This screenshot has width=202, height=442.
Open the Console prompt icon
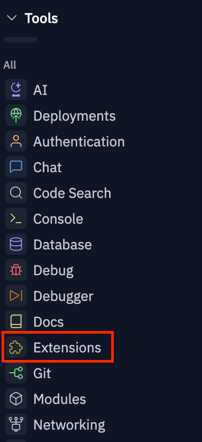click(x=16, y=219)
